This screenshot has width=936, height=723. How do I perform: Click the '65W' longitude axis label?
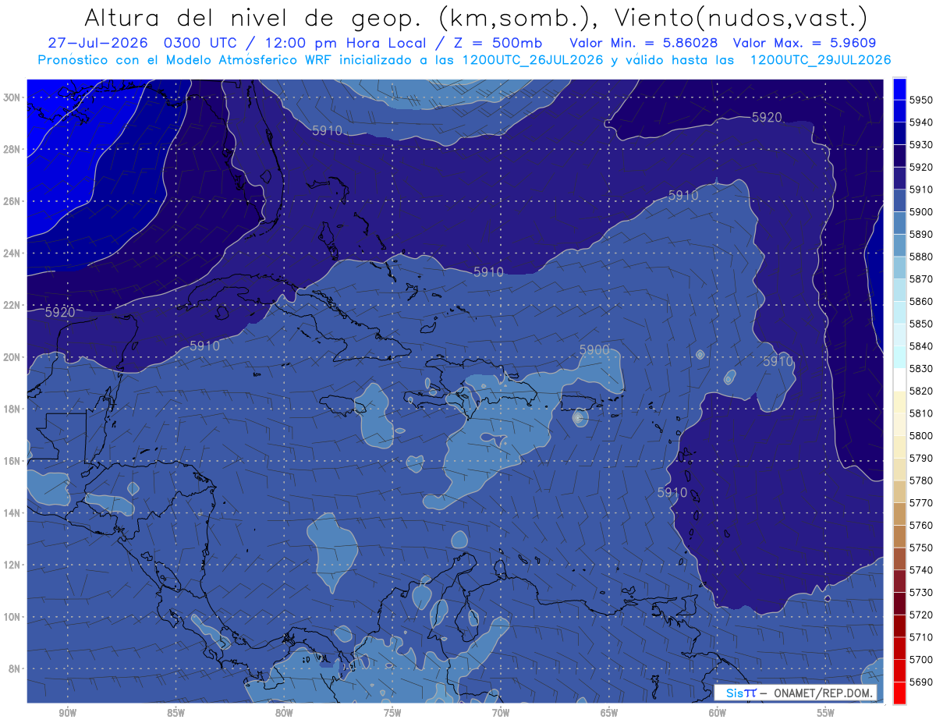609,713
